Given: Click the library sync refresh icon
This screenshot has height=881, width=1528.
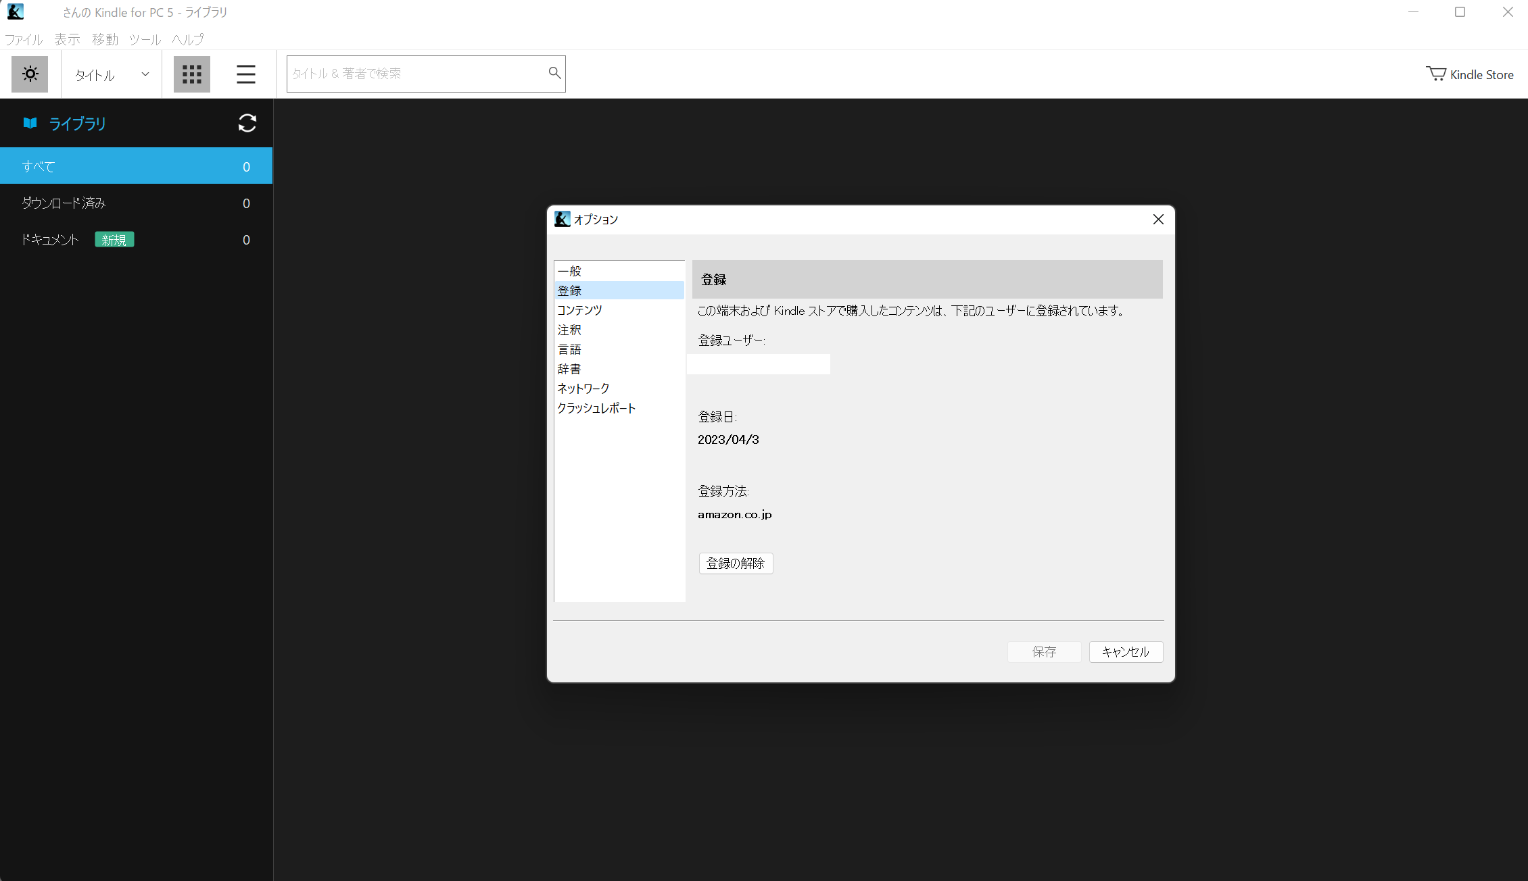Looking at the screenshot, I should click(x=247, y=123).
